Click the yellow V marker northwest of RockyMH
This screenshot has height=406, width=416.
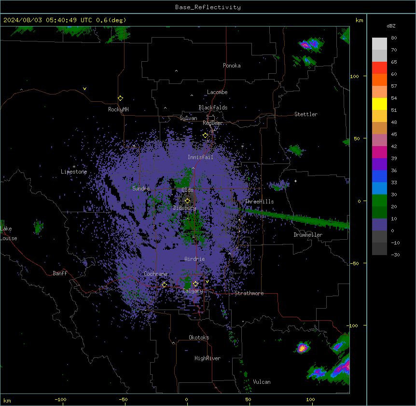click(84, 89)
